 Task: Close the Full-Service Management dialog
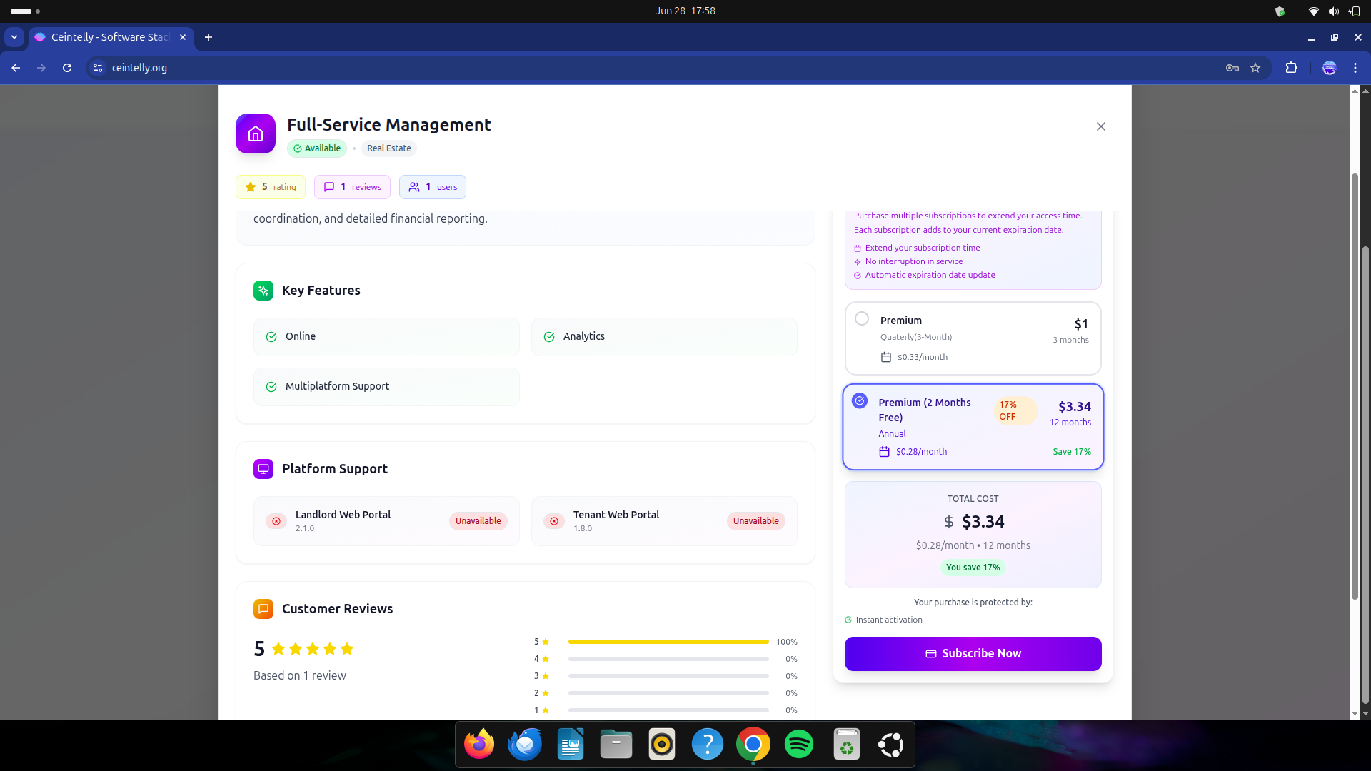pos(1100,126)
